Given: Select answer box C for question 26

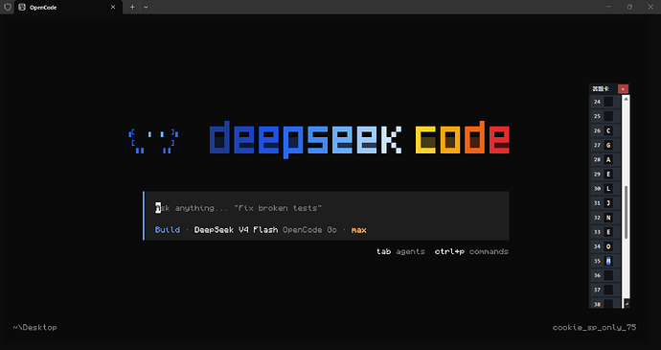Looking at the screenshot, I should [608, 130].
